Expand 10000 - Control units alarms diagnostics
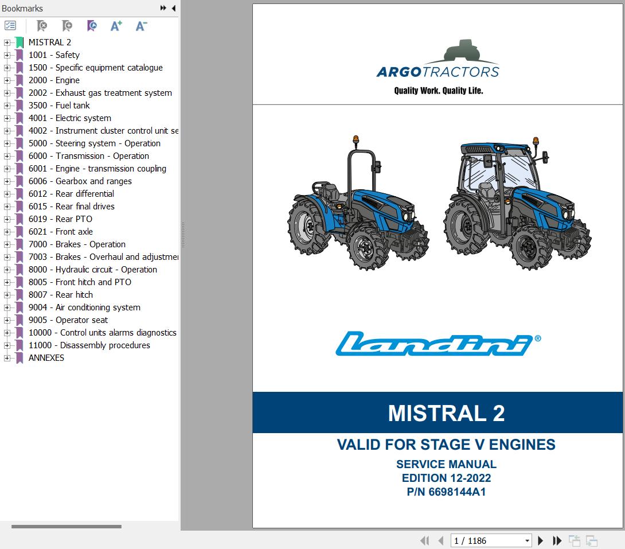This screenshot has height=549, width=625. 7,333
